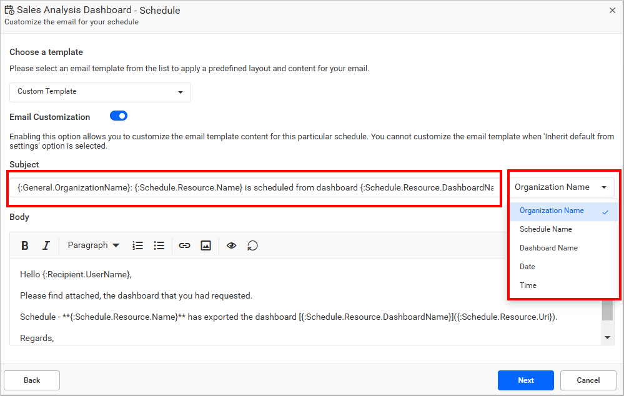
Task: Click the schedule icon beside the dialog title
Action: point(10,10)
